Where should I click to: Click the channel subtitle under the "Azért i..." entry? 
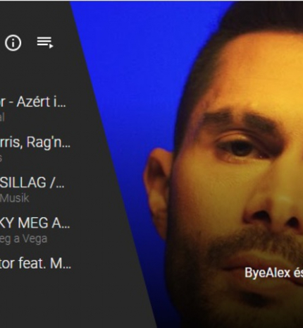coord(2,117)
